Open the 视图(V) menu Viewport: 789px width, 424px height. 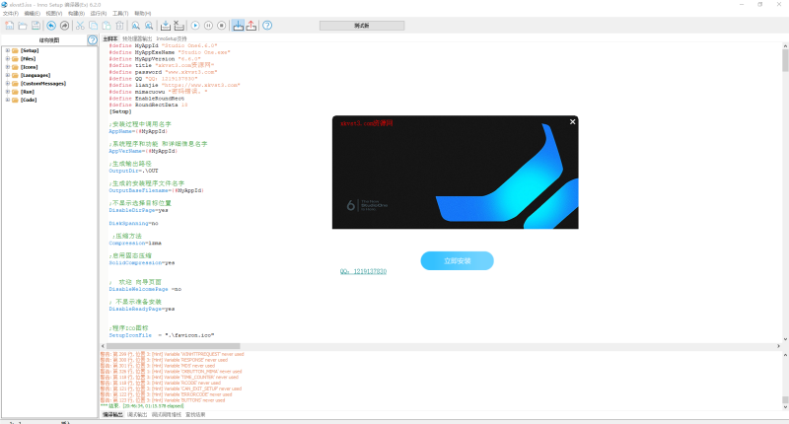(x=54, y=14)
